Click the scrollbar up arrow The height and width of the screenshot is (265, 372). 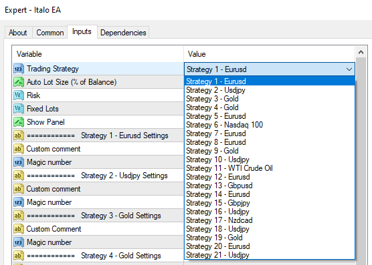(361, 52)
